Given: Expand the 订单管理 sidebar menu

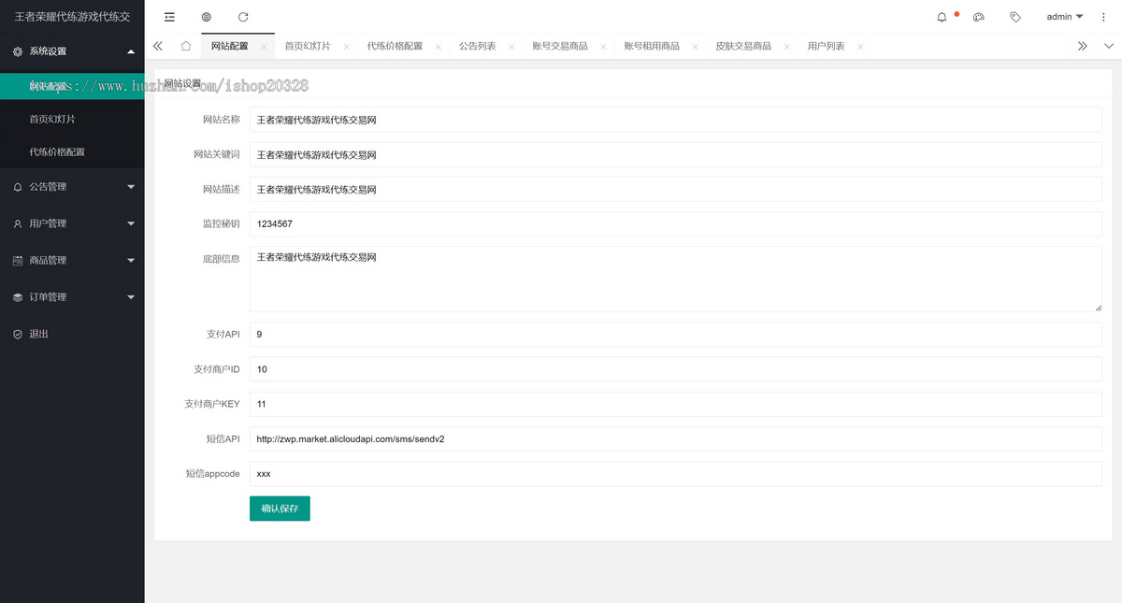Looking at the screenshot, I should (72, 297).
